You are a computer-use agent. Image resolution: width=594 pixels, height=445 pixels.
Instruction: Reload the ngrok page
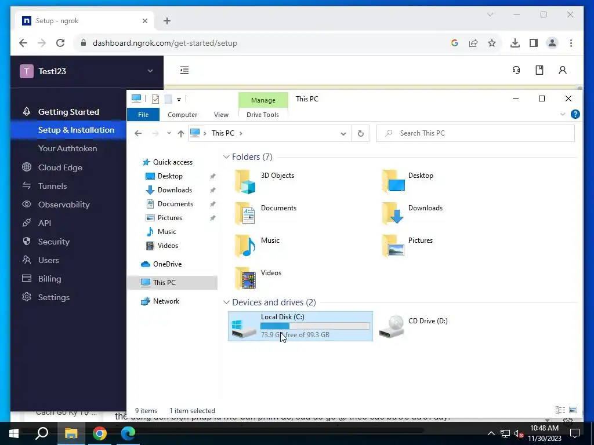click(60, 43)
